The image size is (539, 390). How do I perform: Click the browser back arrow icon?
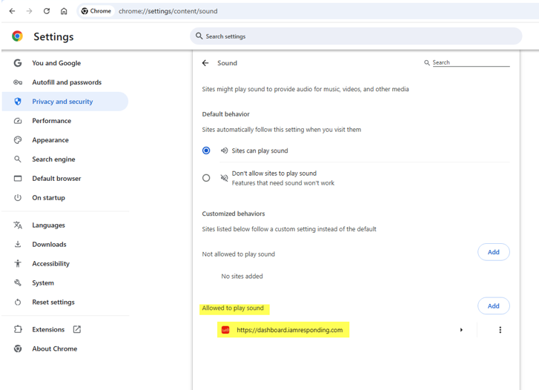point(13,11)
